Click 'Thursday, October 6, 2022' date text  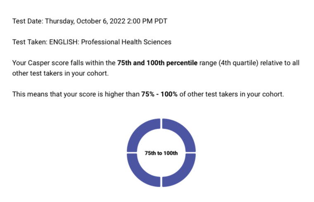tap(85, 21)
